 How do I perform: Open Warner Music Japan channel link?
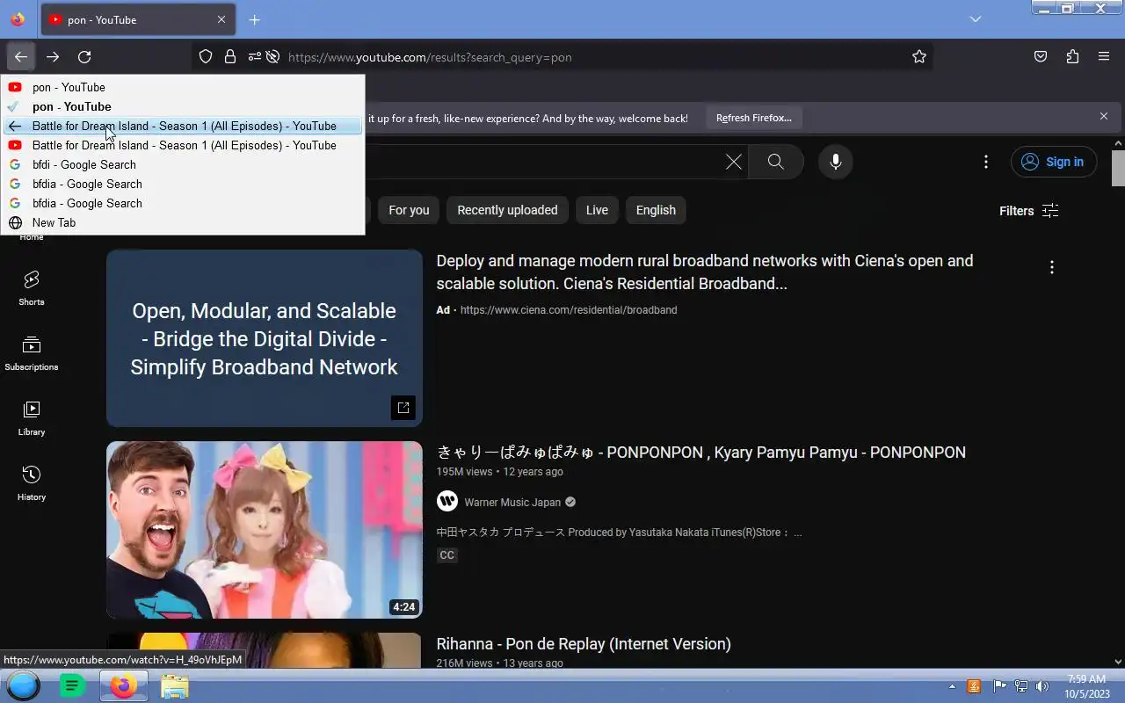[512, 503]
